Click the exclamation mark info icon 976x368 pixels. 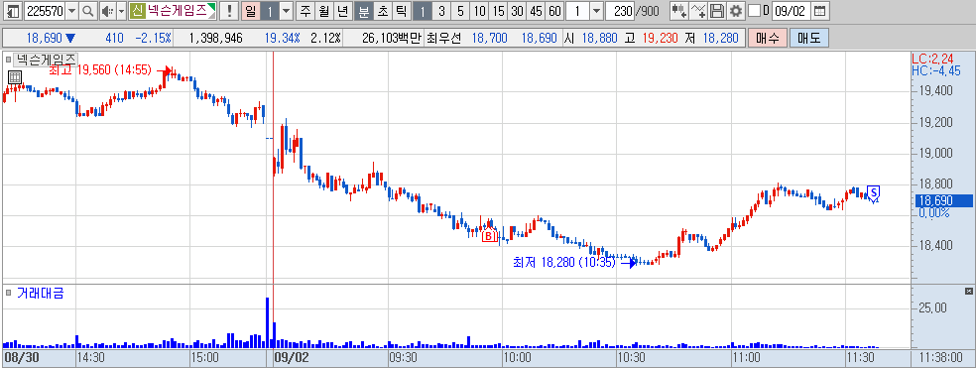click(x=230, y=11)
